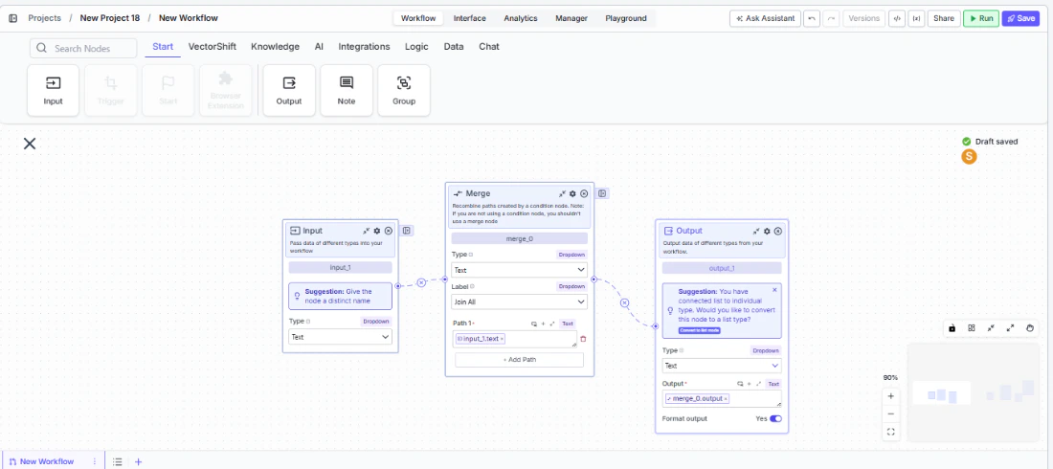Open Output node settings gear
Image resolution: width=1053 pixels, height=469 pixels.
tap(767, 231)
